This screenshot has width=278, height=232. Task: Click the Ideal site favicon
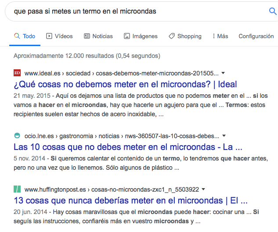click(17, 73)
